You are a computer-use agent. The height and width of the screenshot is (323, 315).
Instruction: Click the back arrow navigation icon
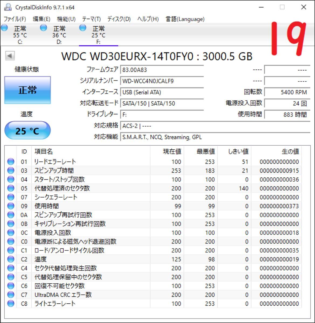coord(9,56)
